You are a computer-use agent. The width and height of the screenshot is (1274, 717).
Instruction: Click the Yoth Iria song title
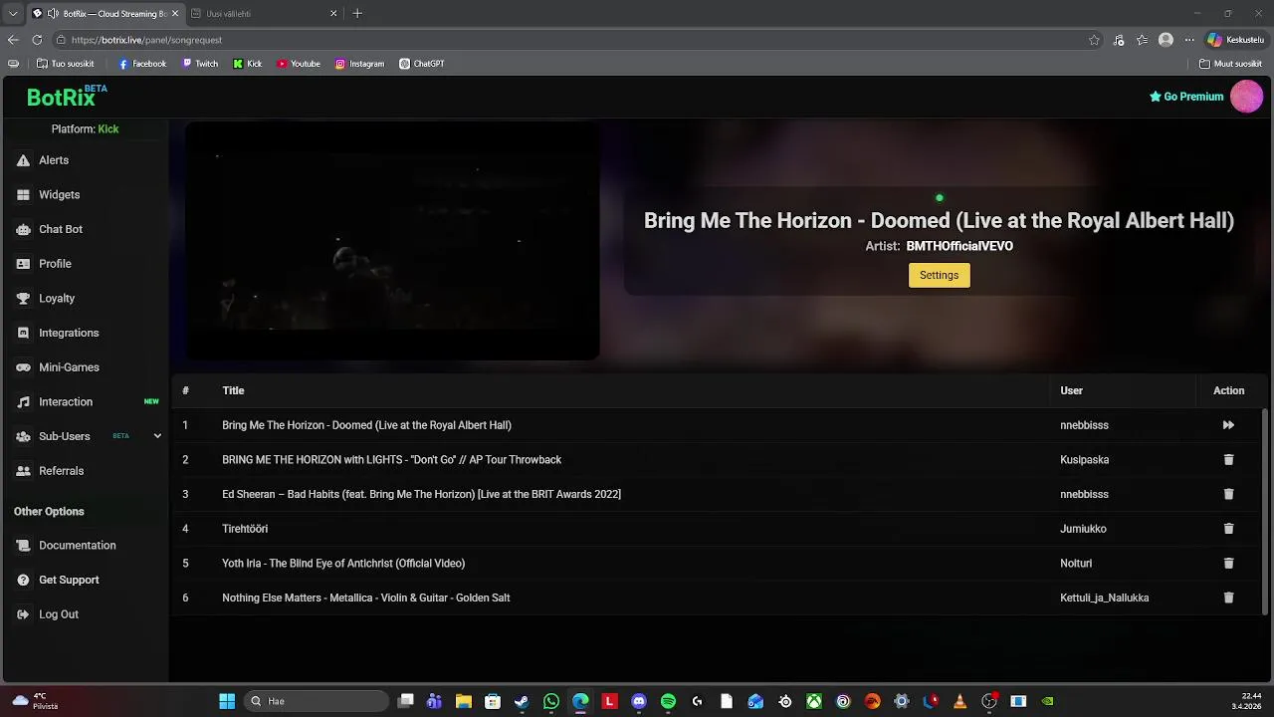(x=343, y=564)
